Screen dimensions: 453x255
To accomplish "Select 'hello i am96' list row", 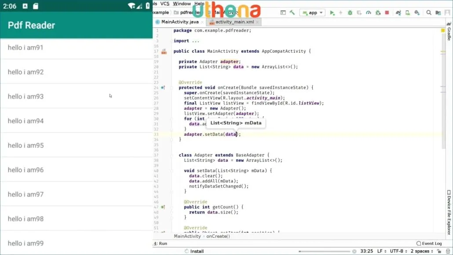I will tap(76, 170).
